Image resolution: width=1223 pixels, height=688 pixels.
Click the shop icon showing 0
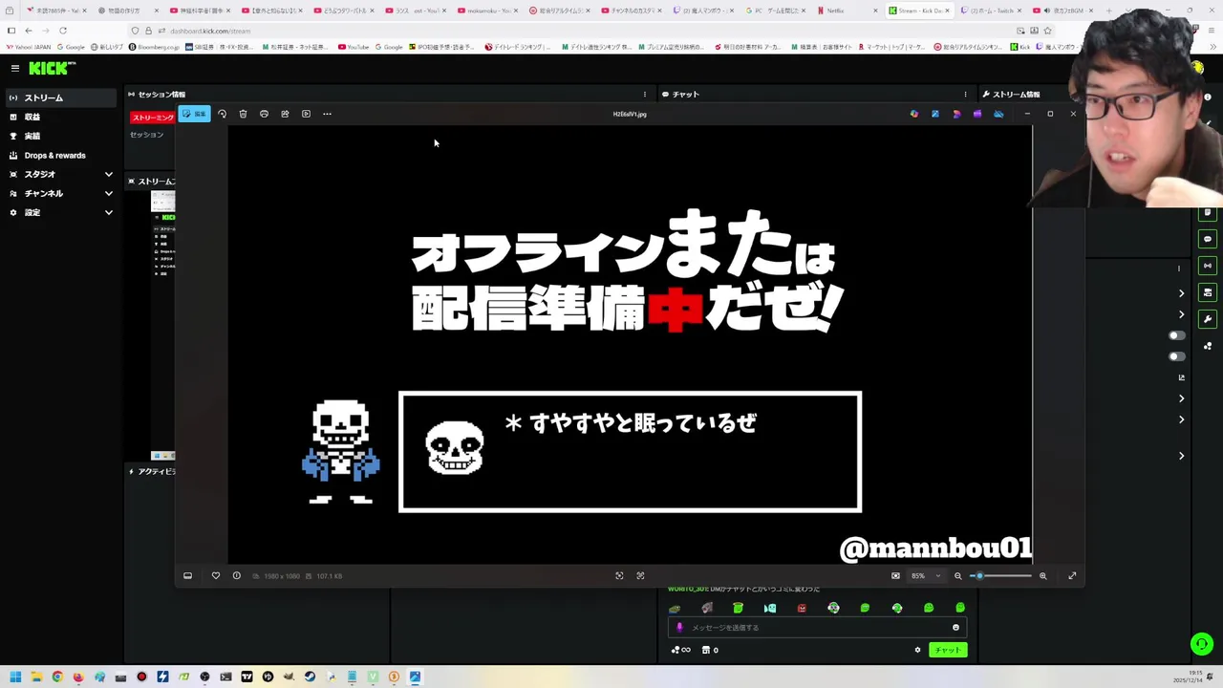tap(710, 650)
